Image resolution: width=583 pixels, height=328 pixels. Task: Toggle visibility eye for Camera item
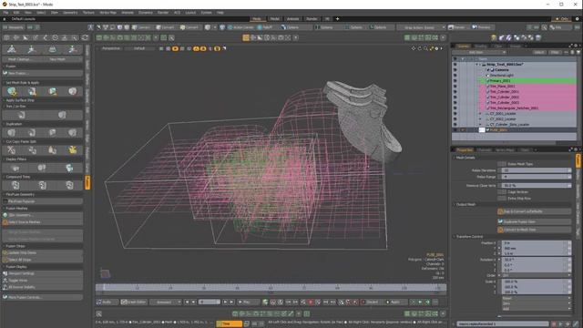tap(455, 70)
